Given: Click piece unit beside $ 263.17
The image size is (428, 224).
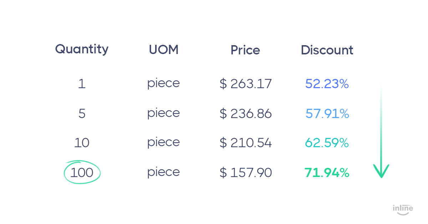Looking at the screenshot, I should tap(164, 84).
